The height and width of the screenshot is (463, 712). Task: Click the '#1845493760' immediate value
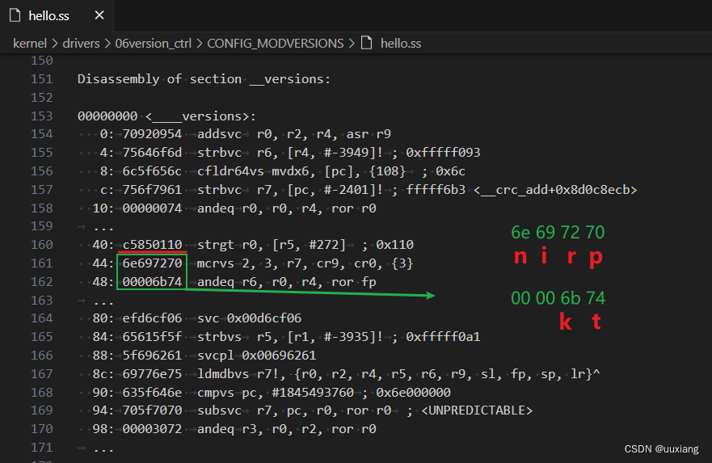[313, 392]
